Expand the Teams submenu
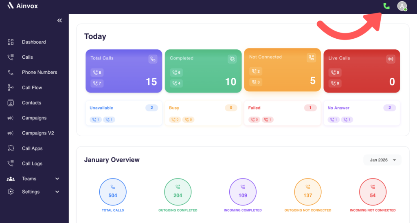Viewport: 417px width, 223px height. (x=57, y=179)
